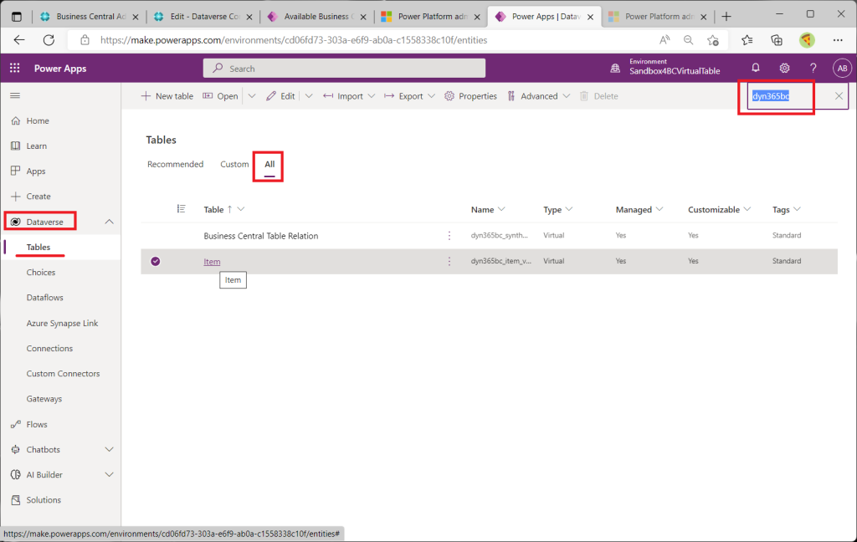Open Apps in left navigation

pos(36,171)
